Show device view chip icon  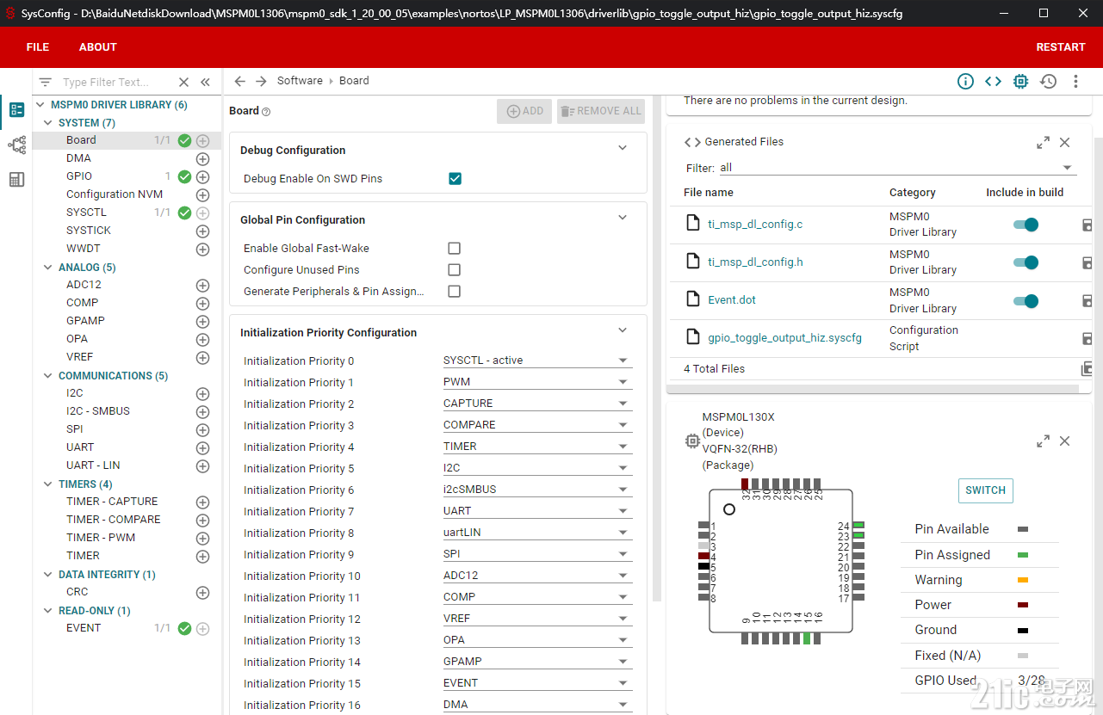(x=1020, y=81)
